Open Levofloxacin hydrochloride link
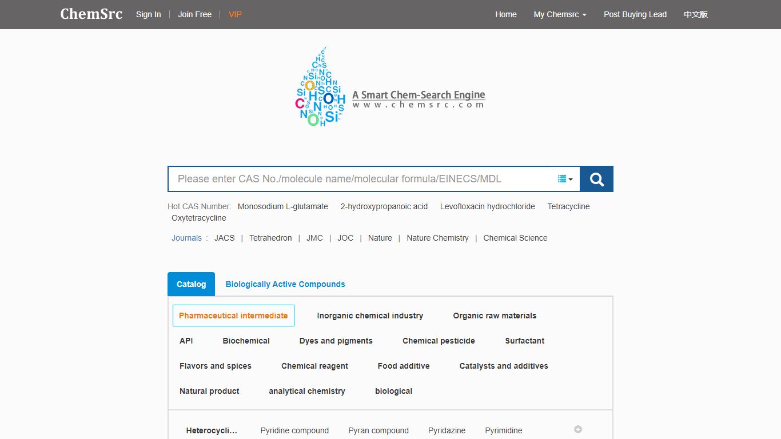The image size is (781, 439). [488, 206]
